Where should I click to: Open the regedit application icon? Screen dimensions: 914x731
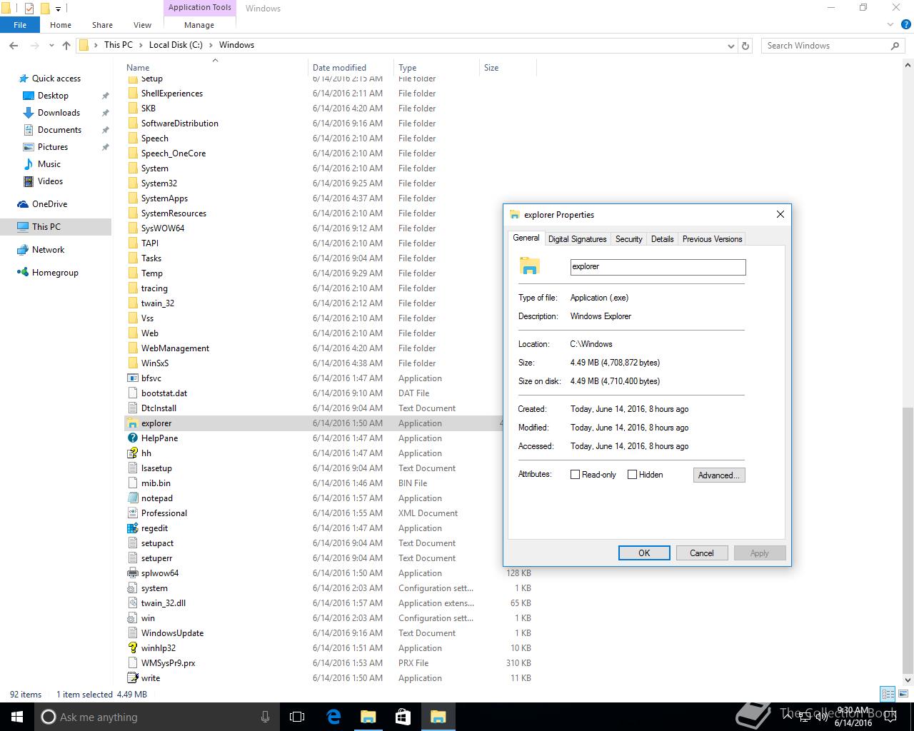coord(132,528)
